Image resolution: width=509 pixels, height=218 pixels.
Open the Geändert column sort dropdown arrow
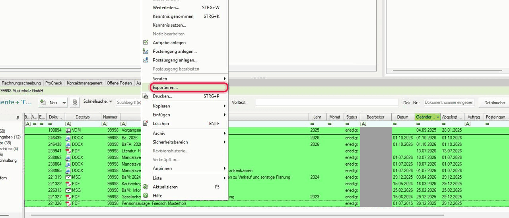point(438,117)
